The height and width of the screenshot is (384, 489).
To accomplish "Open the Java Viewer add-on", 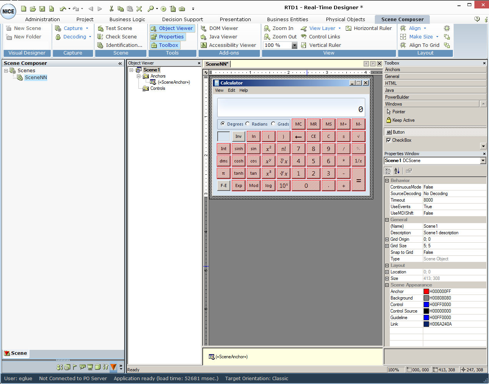I will point(219,36).
